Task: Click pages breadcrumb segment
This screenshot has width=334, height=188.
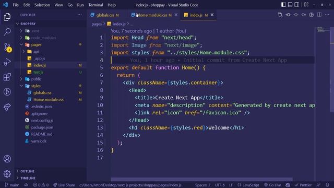Action: point(97,24)
